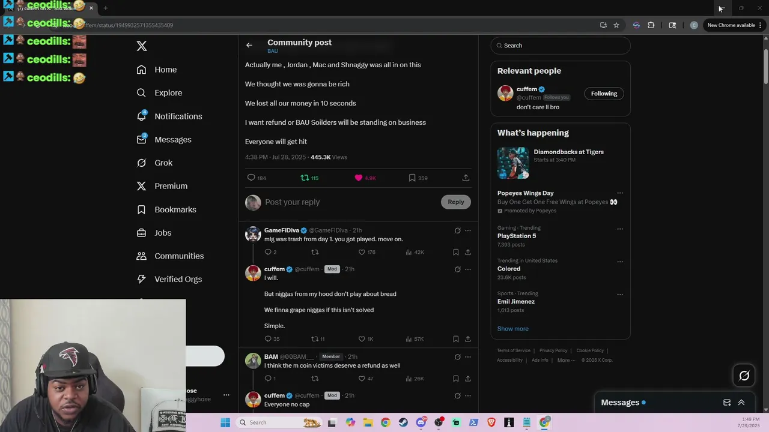Open the BAU community link
The image size is (769, 432).
coord(273,51)
